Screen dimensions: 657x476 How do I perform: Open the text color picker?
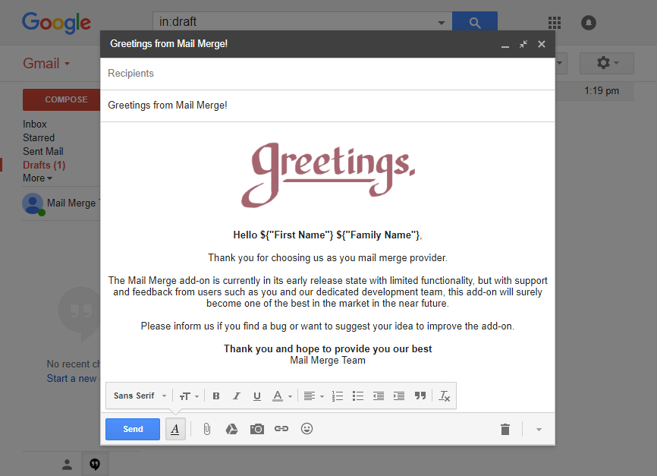coord(281,396)
